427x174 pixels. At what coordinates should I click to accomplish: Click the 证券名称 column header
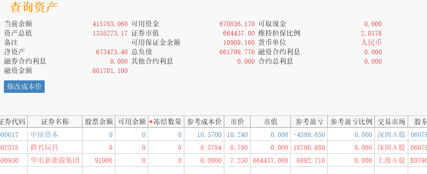click(55, 122)
